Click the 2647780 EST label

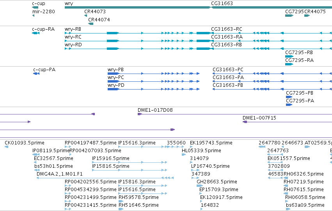tap(269, 143)
